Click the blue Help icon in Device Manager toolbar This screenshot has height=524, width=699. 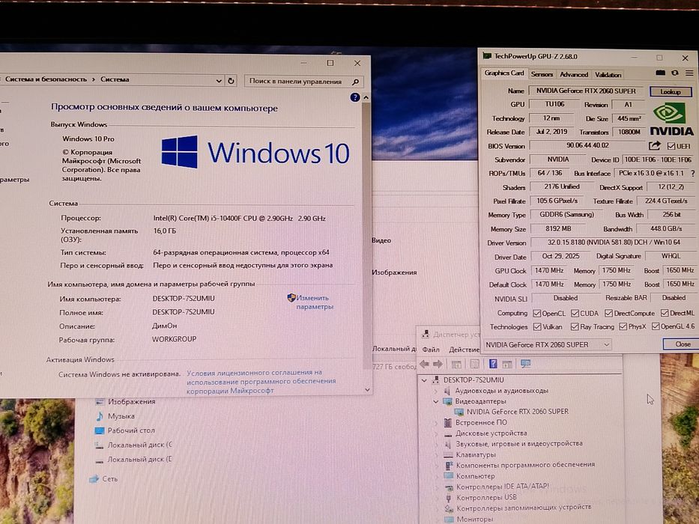pyautogui.click(x=493, y=364)
